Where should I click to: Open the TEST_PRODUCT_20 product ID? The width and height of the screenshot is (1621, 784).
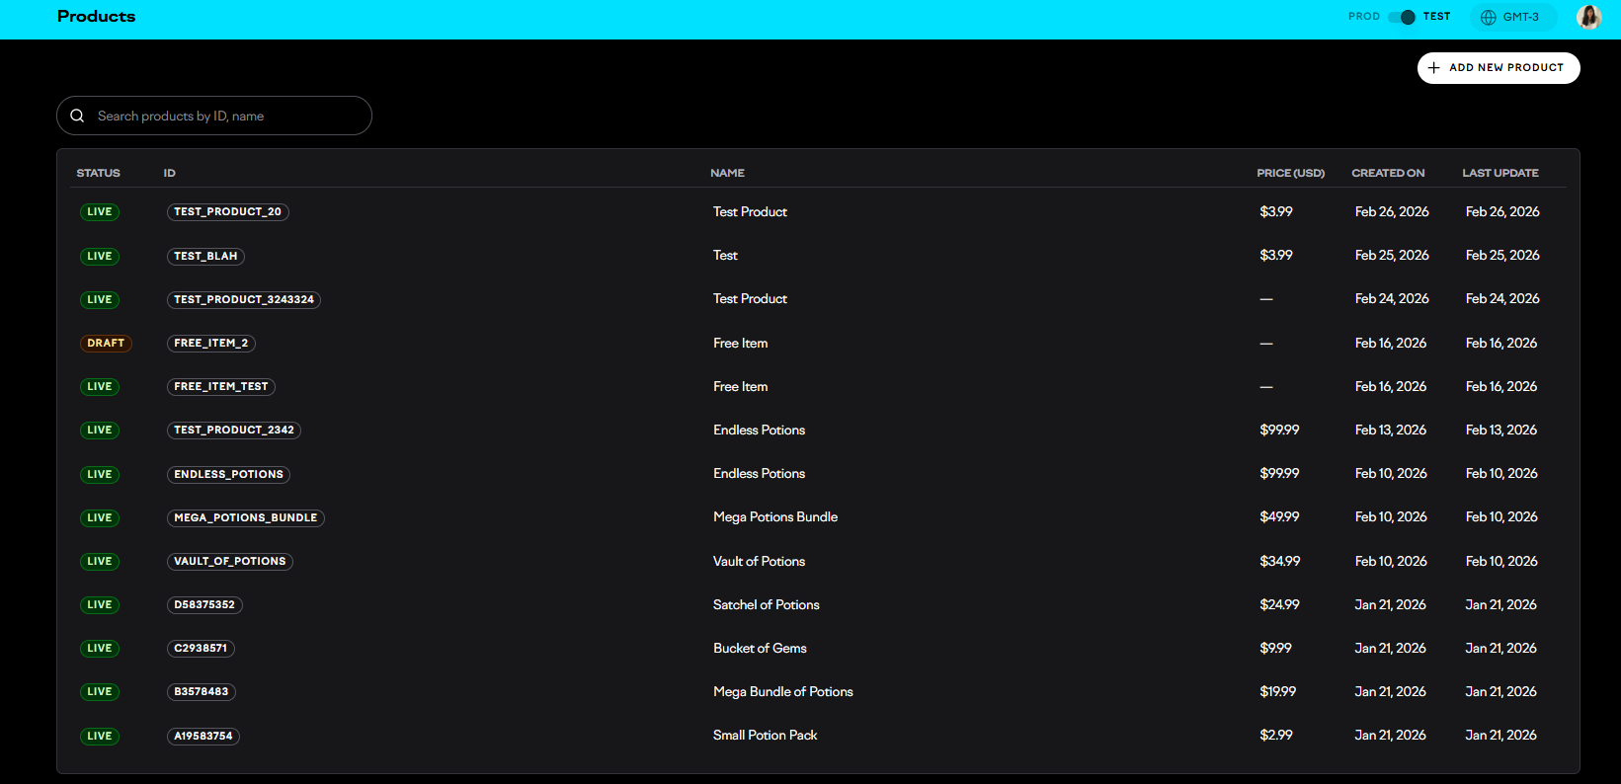point(227,212)
